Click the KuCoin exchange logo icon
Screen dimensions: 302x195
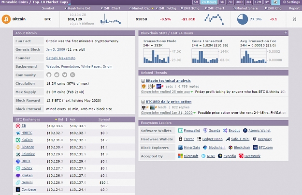click(x=18, y=140)
